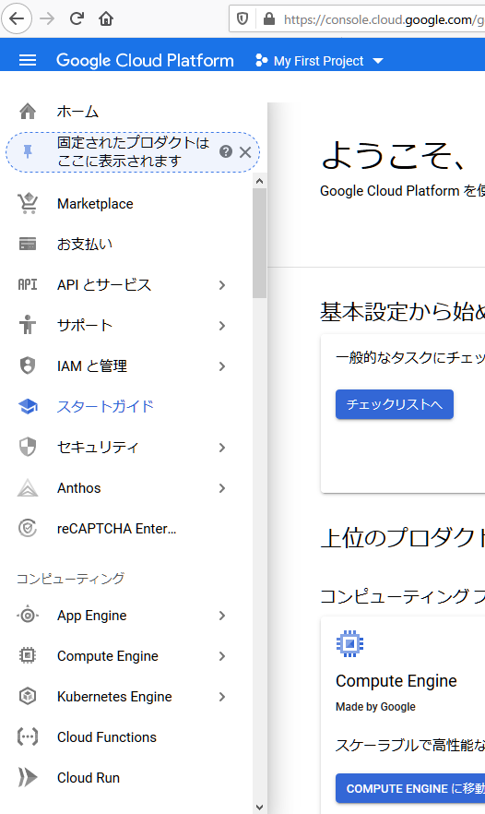Click COMPUTE ENGINE に移動 button
Viewport: 485px width, 814px height.
tap(410, 788)
